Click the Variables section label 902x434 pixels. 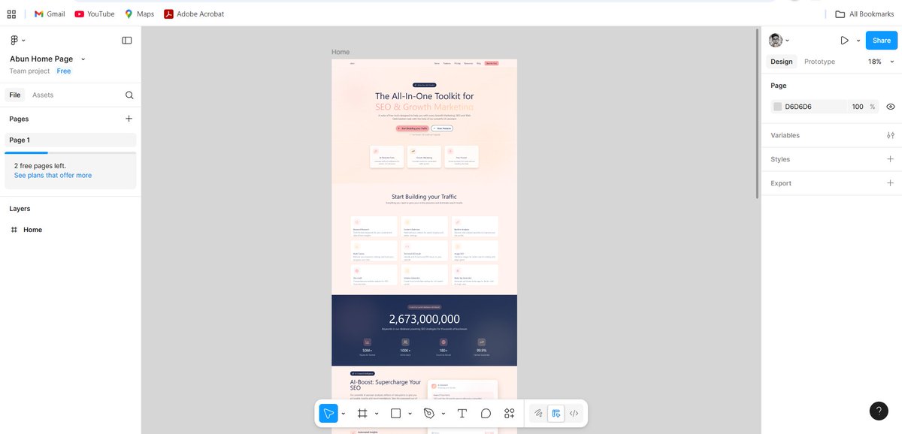pos(785,135)
